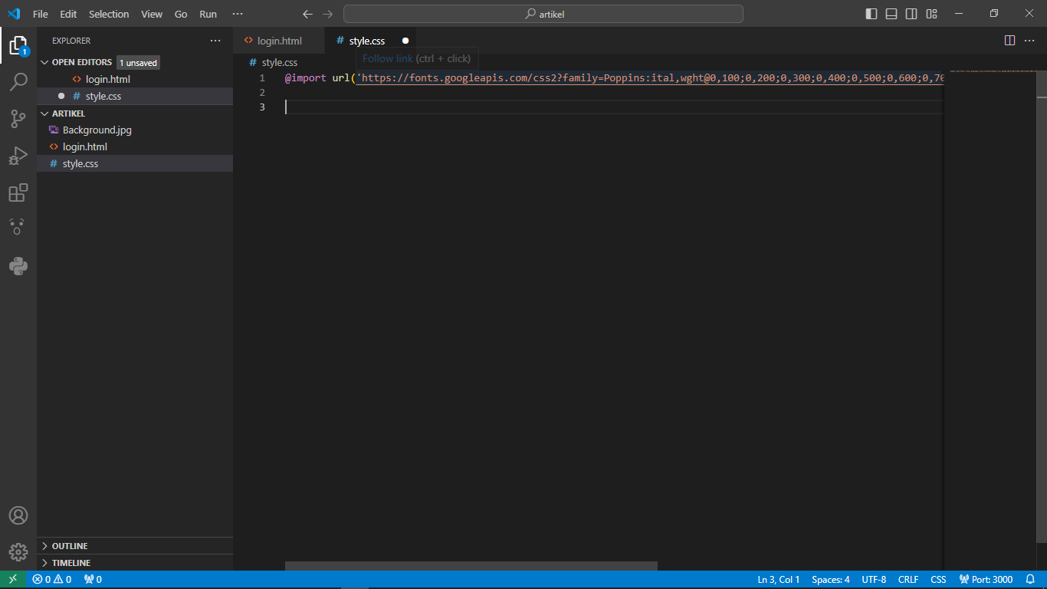This screenshot has height=589, width=1047.
Task: Collapse the ARTIKEL folder section
Action: 45,114
